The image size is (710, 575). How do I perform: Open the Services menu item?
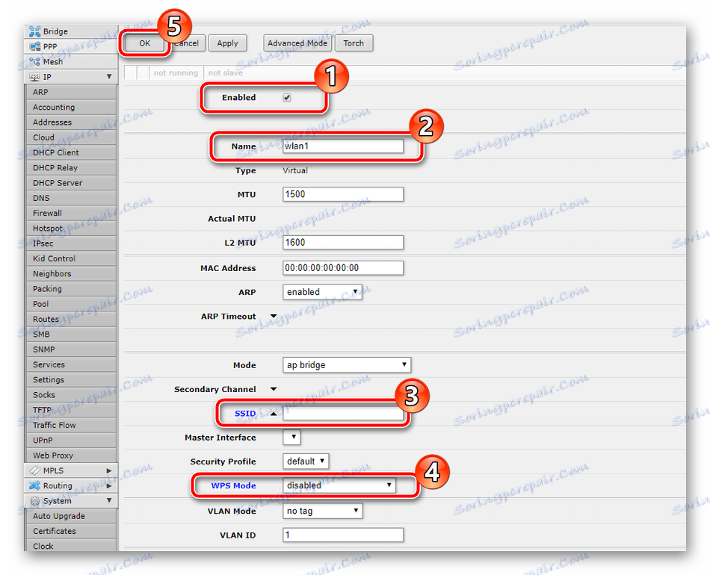click(x=71, y=364)
